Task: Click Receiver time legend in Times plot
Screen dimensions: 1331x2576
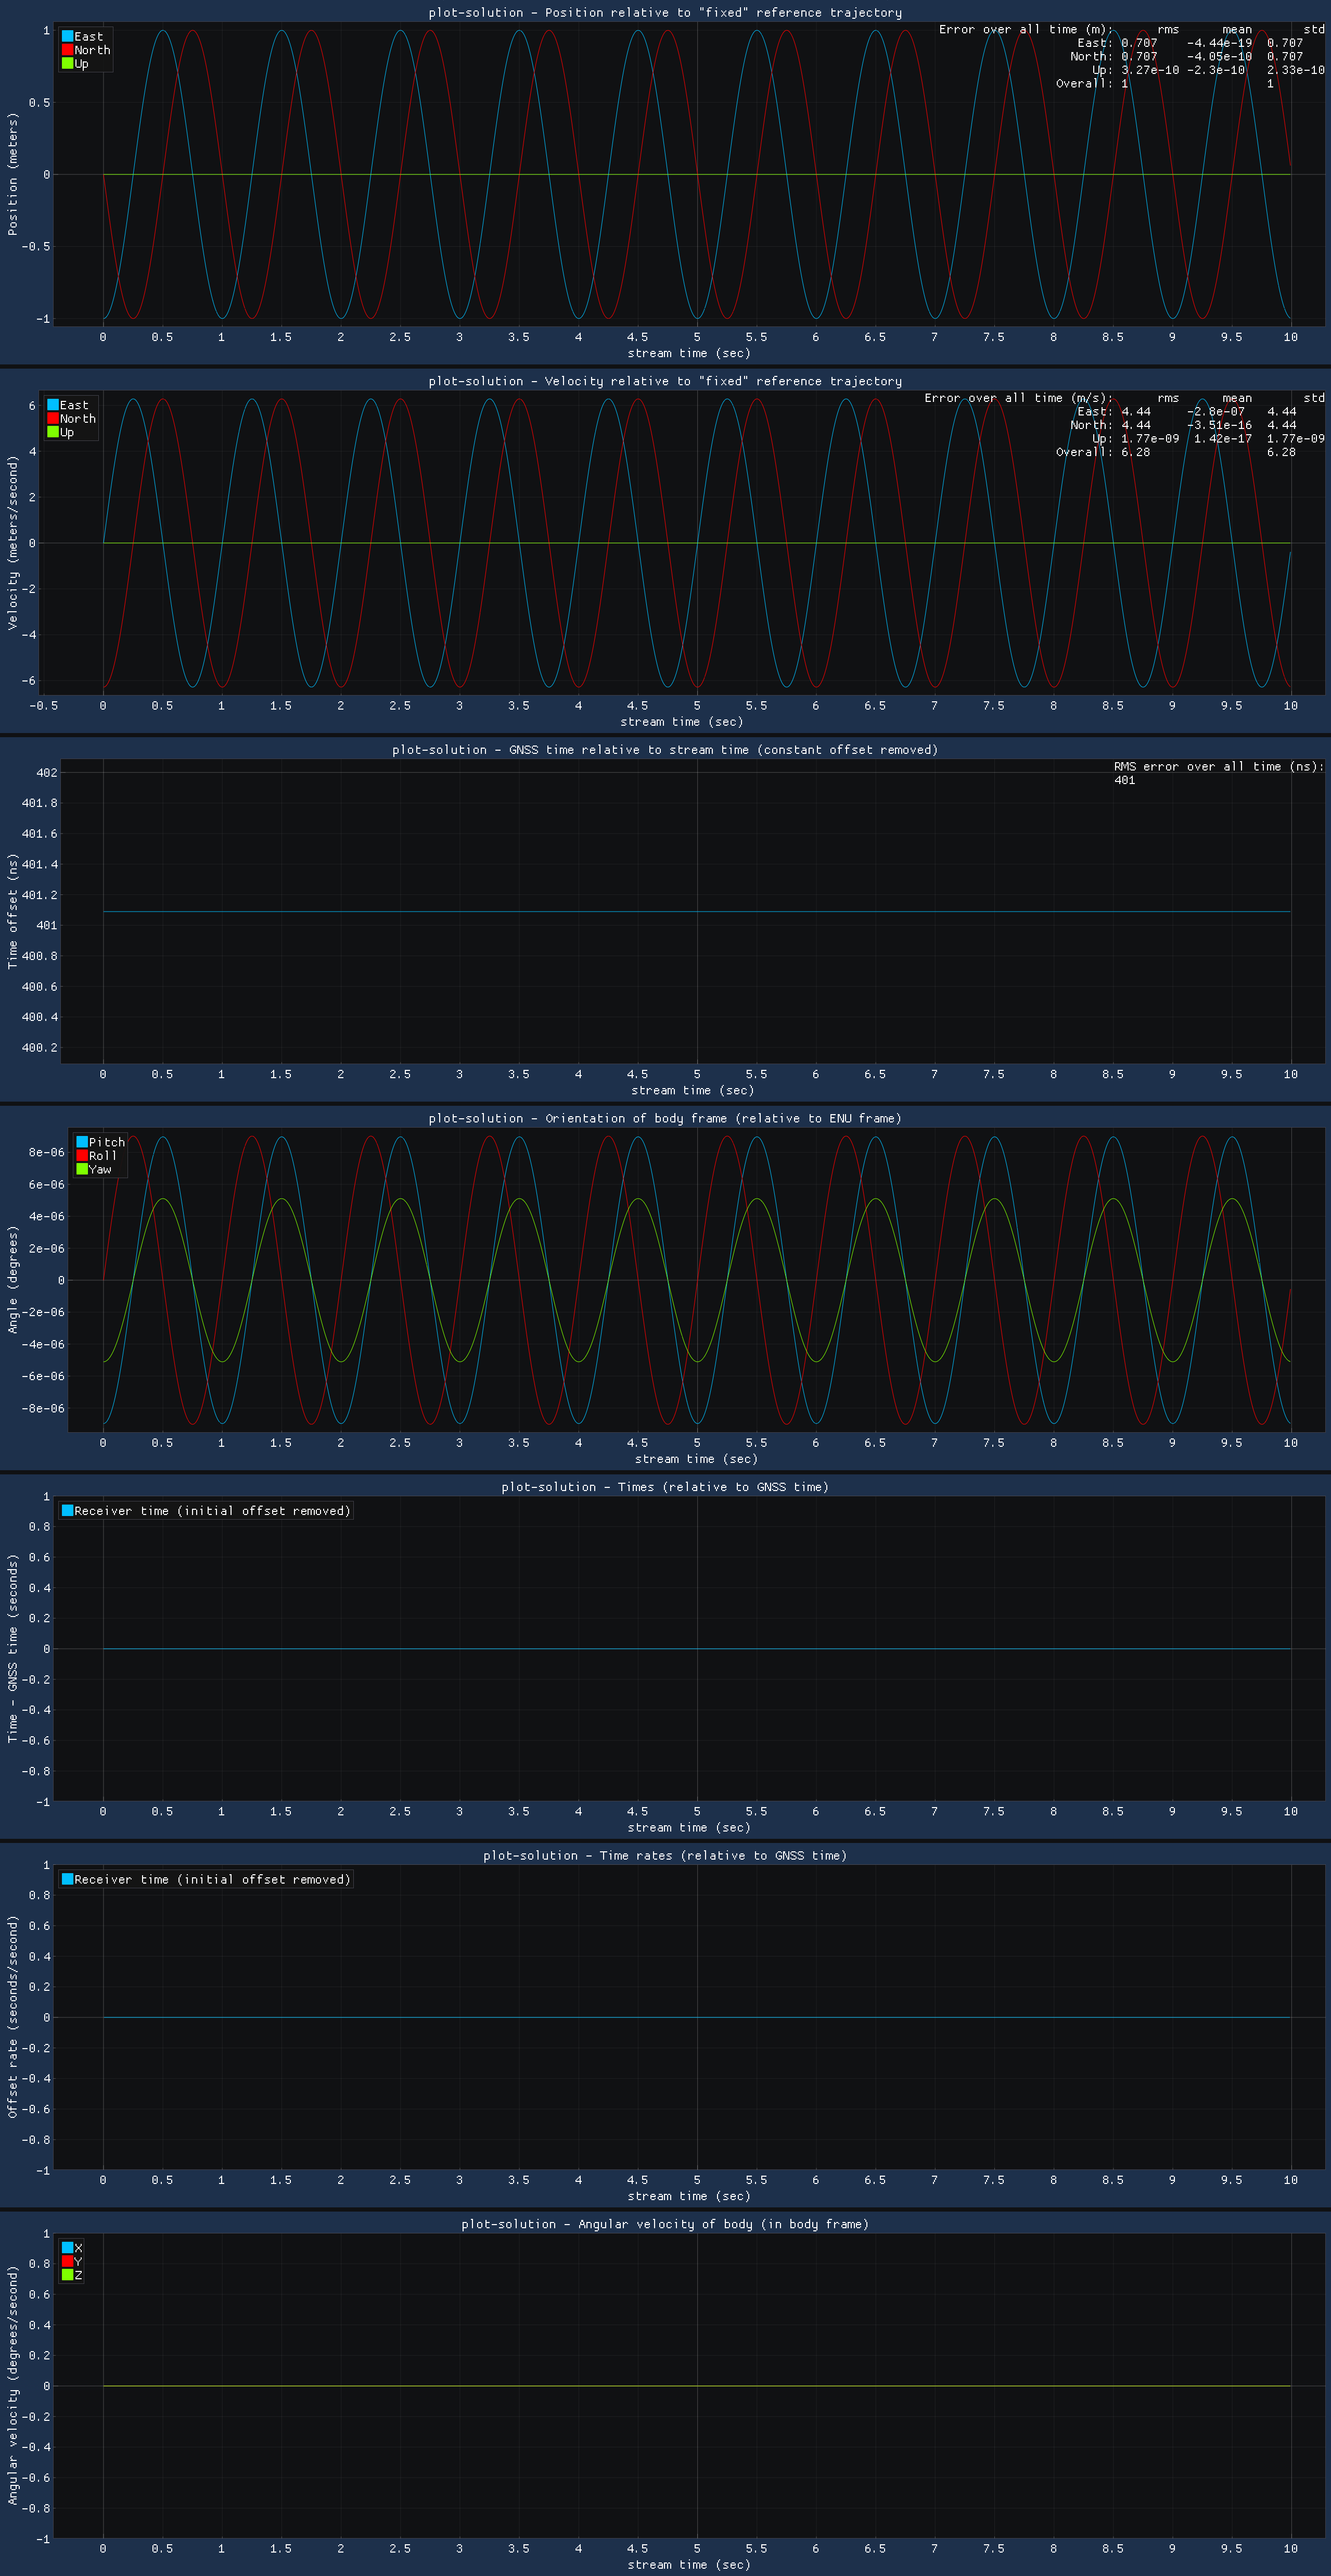Action: pos(206,1511)
